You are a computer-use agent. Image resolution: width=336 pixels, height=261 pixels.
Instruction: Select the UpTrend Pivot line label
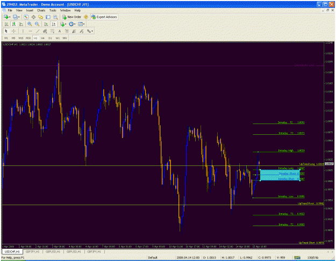coord(311,203)
